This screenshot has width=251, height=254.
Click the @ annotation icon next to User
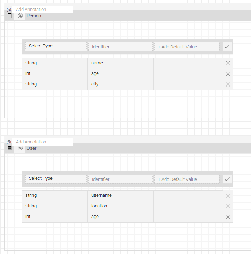click(20, 148)
